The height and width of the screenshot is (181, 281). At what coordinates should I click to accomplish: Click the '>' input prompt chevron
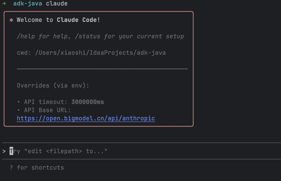click(4, 151)
